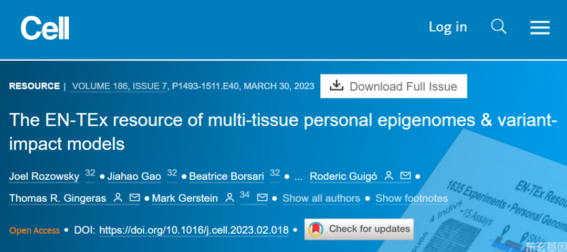Open Volume 186, Issue 7 link
The height and width of the screenshot is (252, 567).
pos(118,86)
